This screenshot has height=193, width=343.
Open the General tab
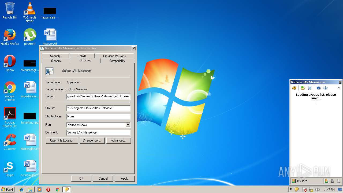[x=56, y=61]
